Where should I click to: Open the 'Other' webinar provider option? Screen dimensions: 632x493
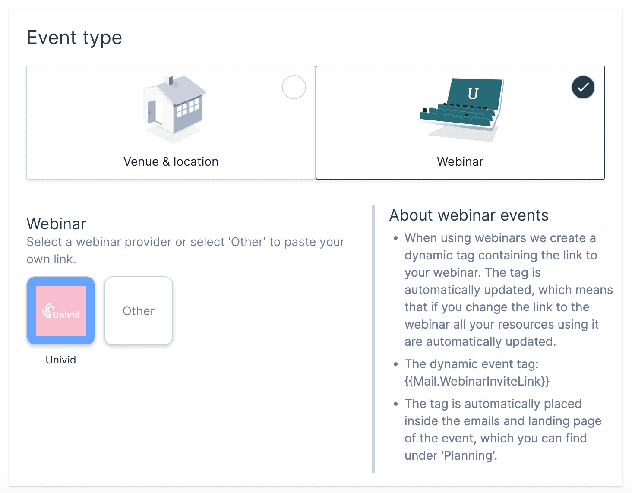138,311
